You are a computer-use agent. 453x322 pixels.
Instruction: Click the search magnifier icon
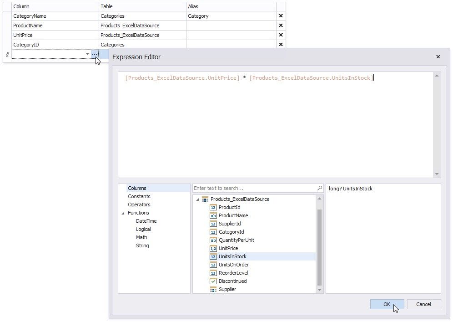320,188
